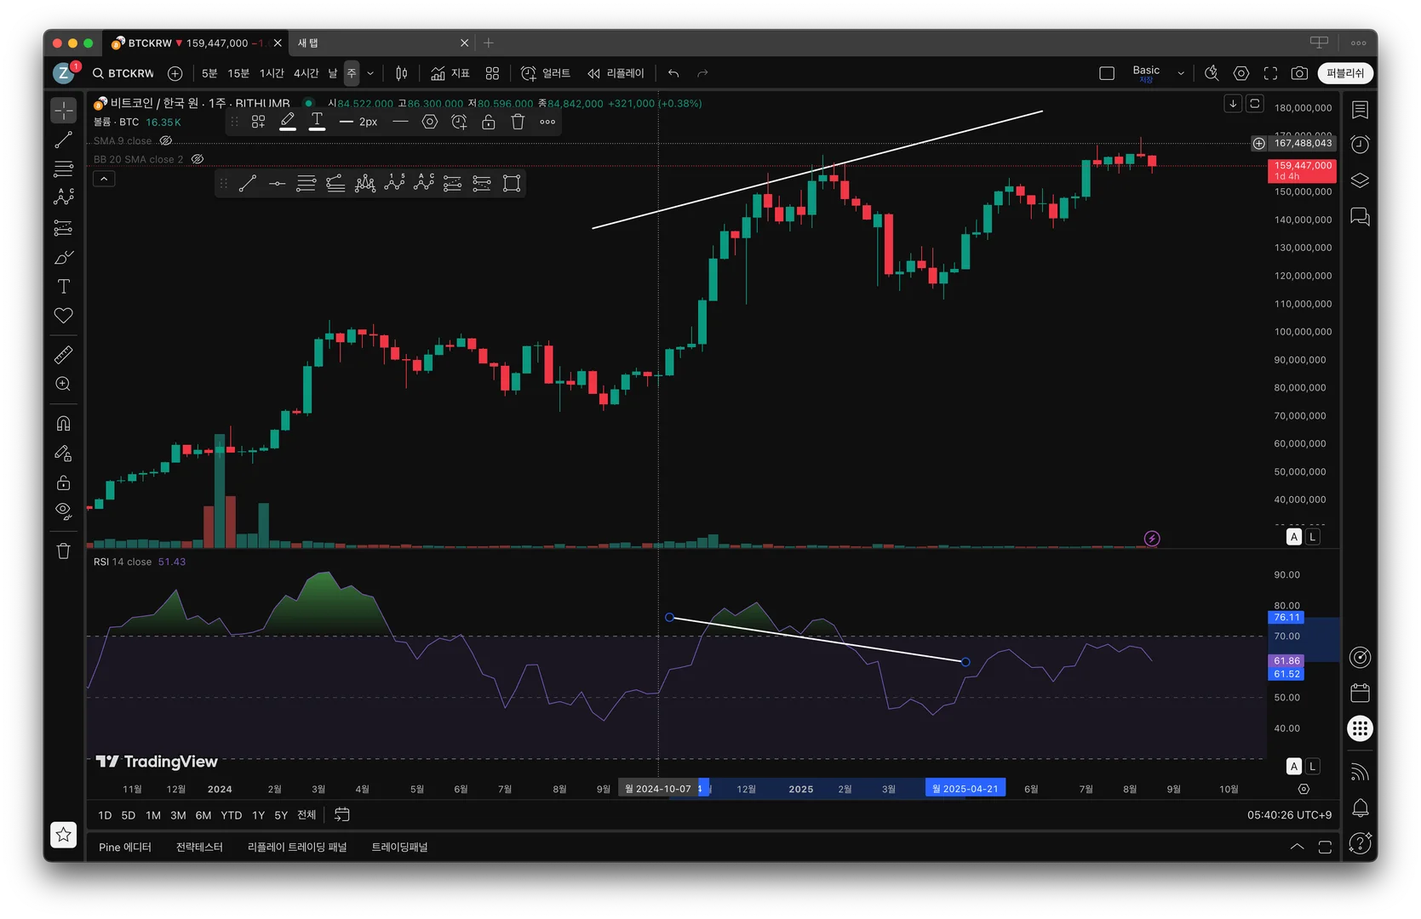1421x919 pixels.
Task: Open the 지표 indicators button
Action: click(x=450, y=73)
